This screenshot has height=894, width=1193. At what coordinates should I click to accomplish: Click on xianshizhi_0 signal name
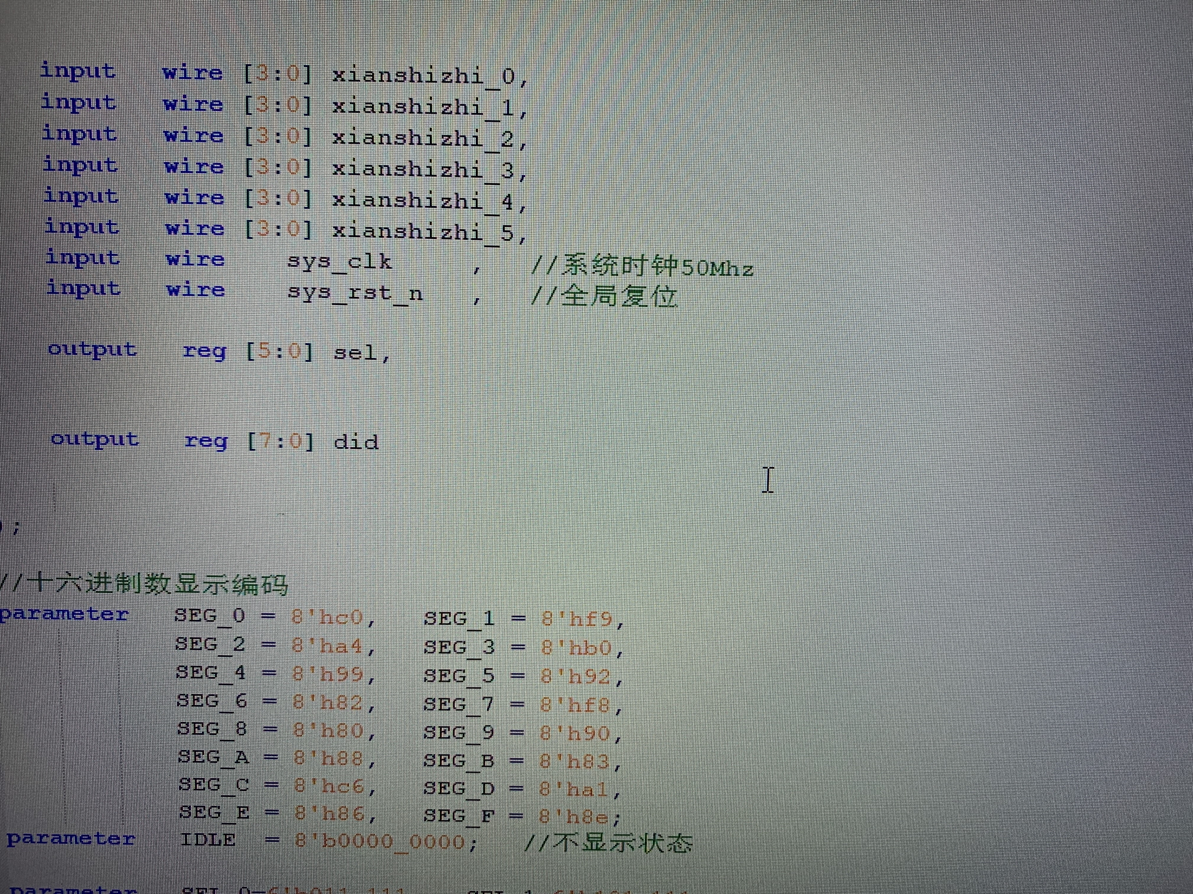point(424,76)
